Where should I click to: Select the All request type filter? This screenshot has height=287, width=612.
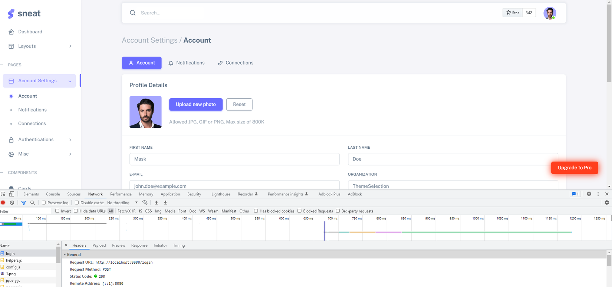(111, 211)
